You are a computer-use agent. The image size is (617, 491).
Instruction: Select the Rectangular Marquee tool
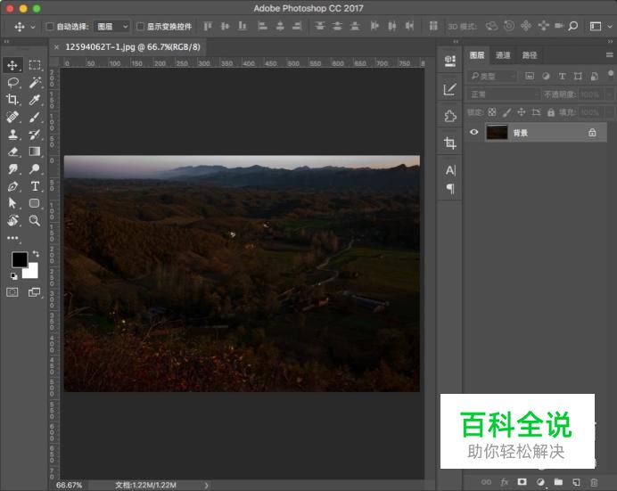pos(35,65)
